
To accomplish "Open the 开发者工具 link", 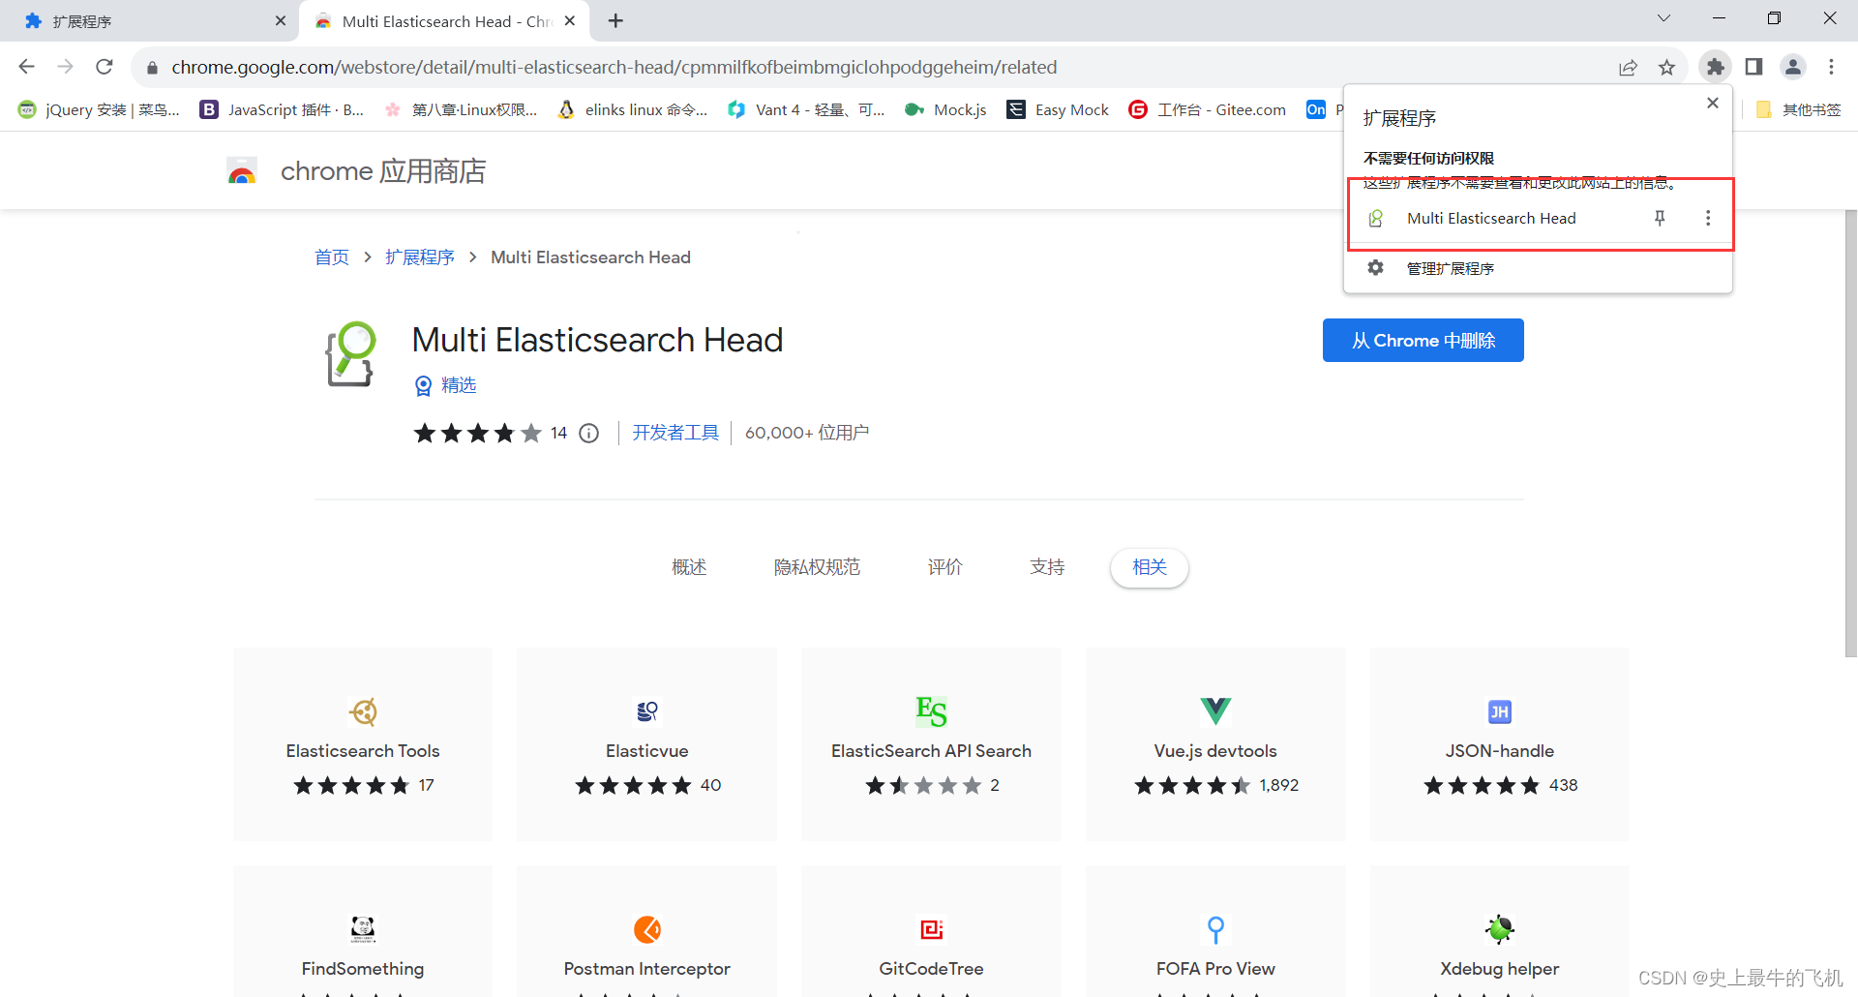I will click(674, 433).
